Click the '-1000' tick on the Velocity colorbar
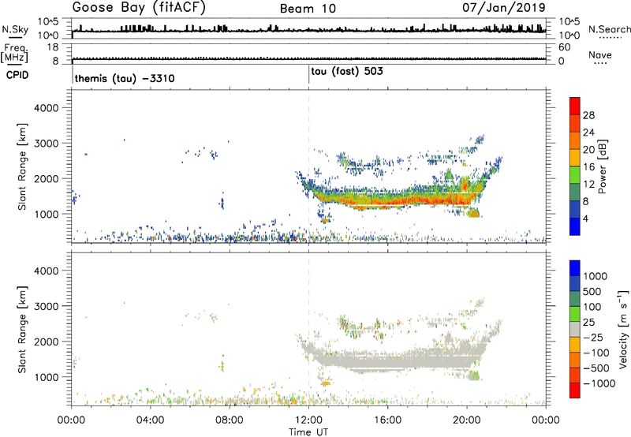Image resolution: width=631 pixels, height=437 pixels. coord(599,383)
